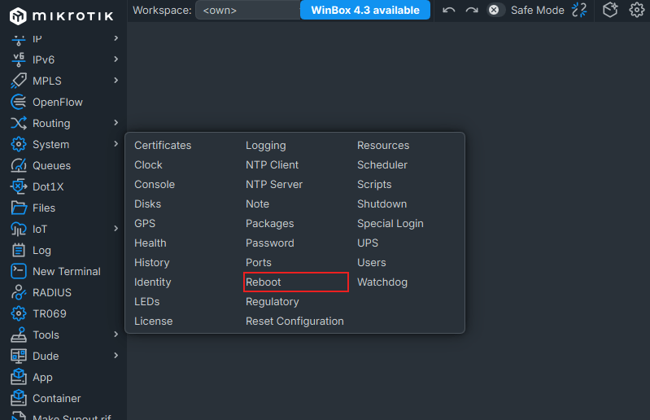
Task: Open settings gear in top right
Action: coord(637,10)
